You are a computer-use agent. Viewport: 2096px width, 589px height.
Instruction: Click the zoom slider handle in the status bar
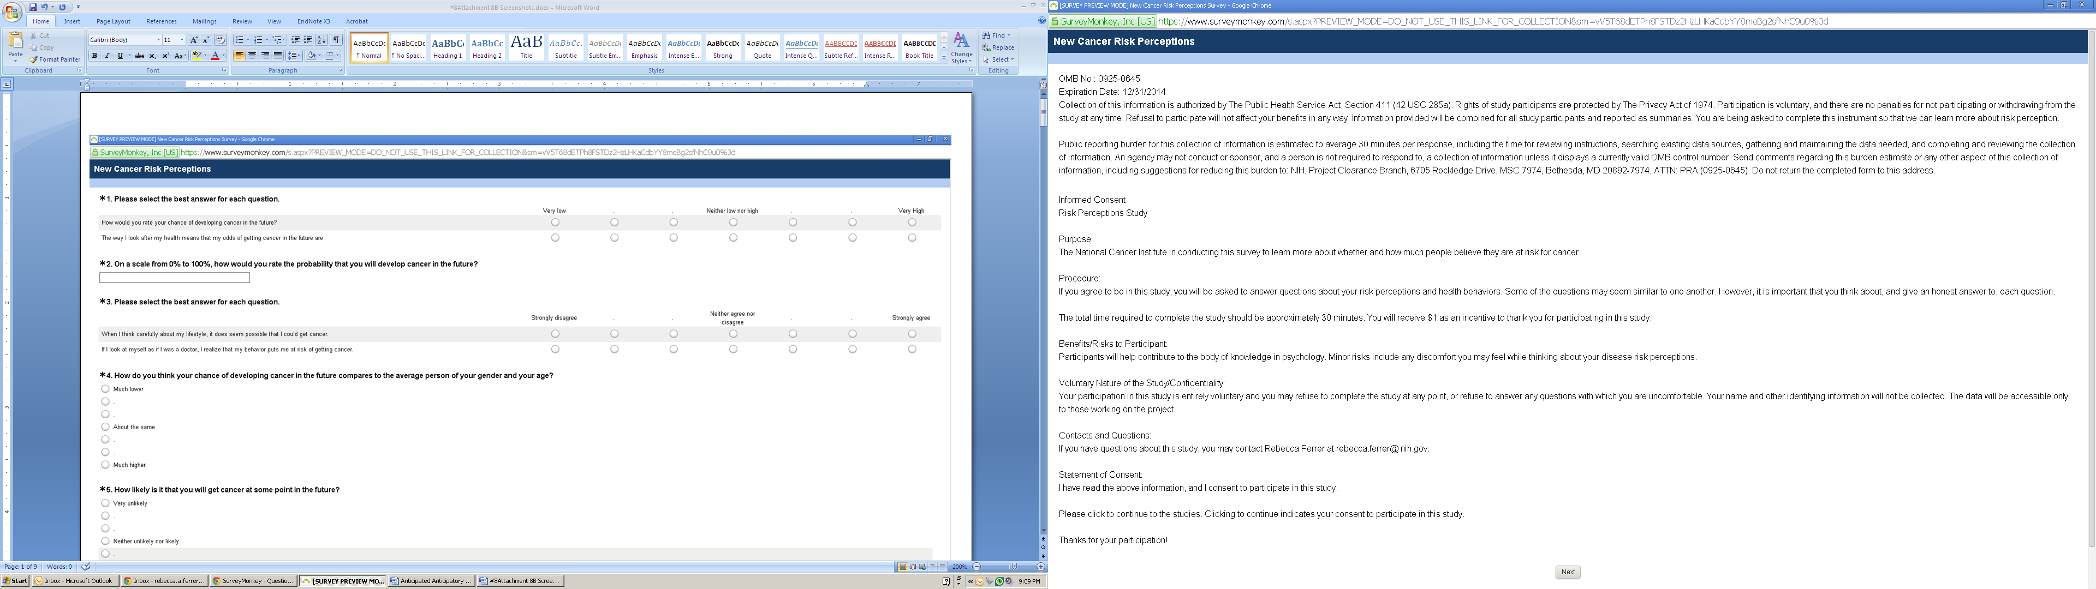1014,567
